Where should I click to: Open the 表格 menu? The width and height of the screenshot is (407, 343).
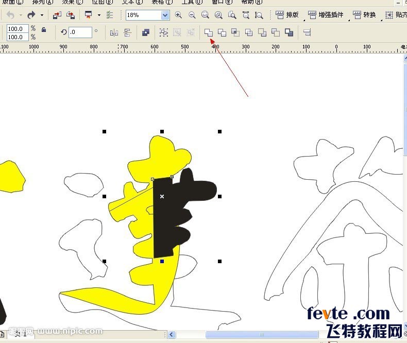point(162,2)
